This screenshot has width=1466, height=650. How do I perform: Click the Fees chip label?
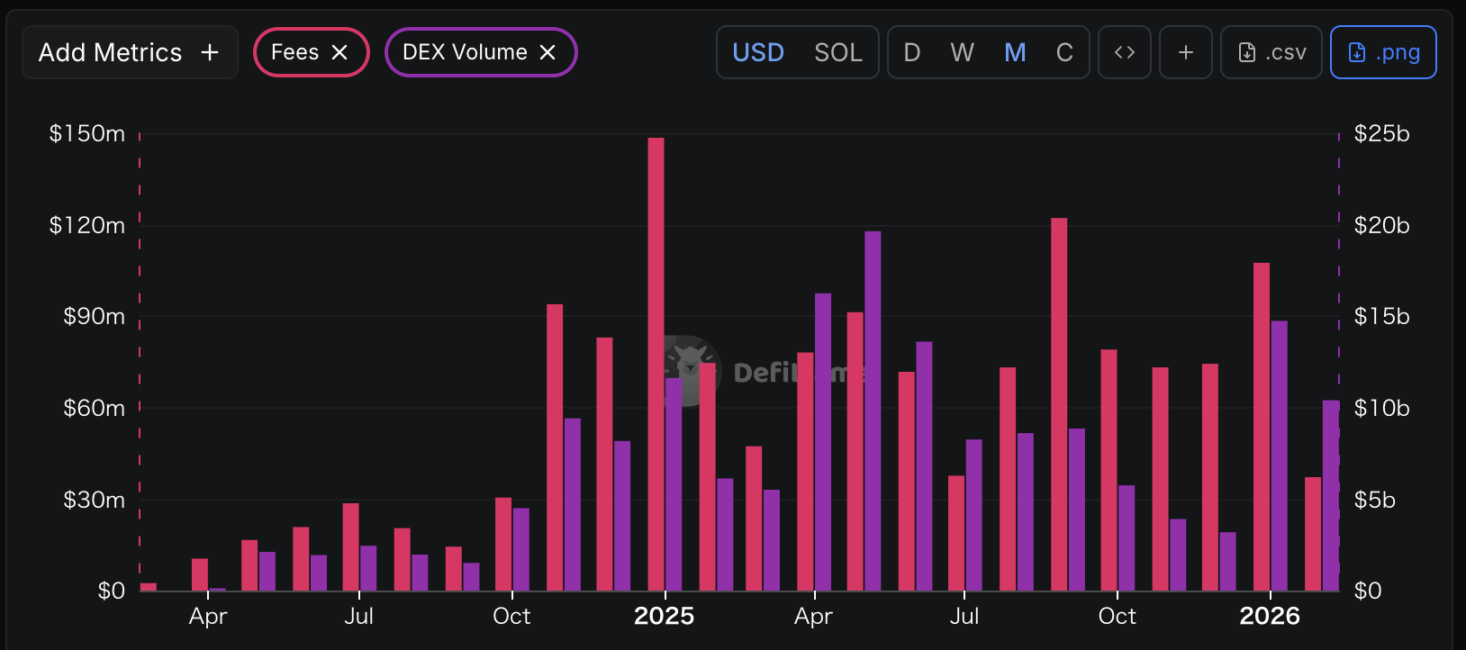coord(294,52)
